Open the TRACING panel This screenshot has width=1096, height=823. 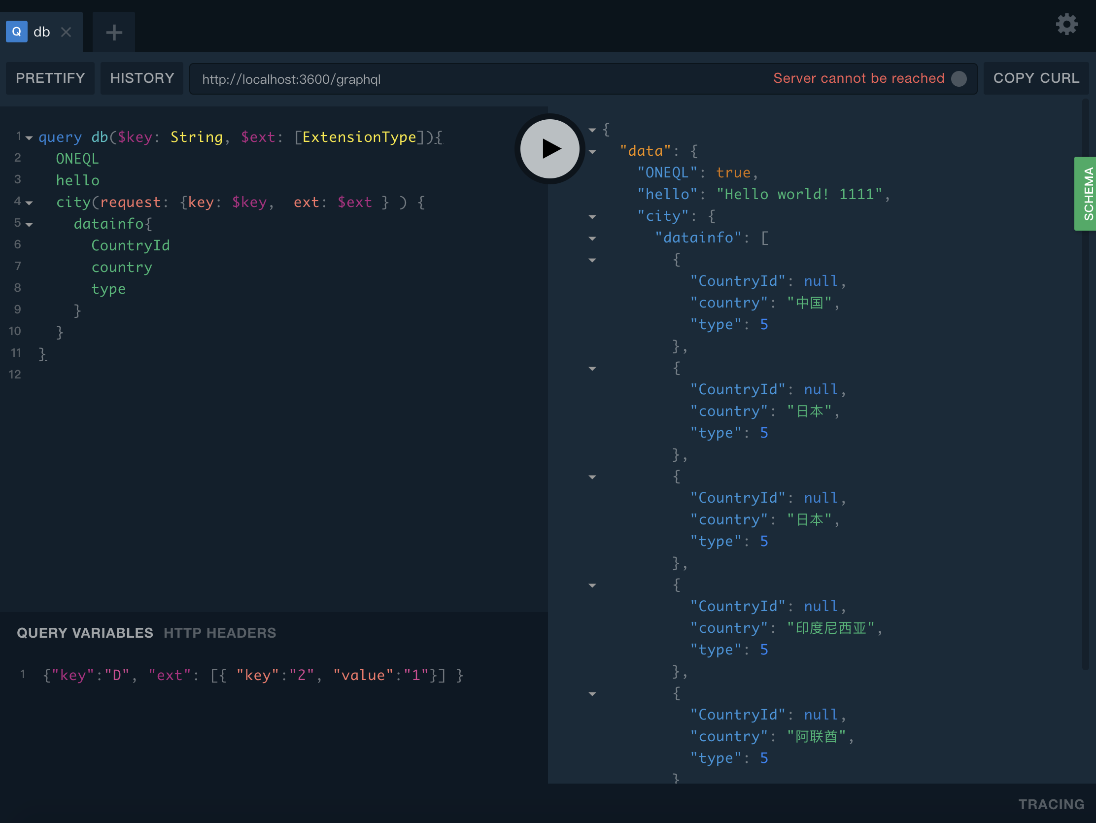[x=1051, y=804]
